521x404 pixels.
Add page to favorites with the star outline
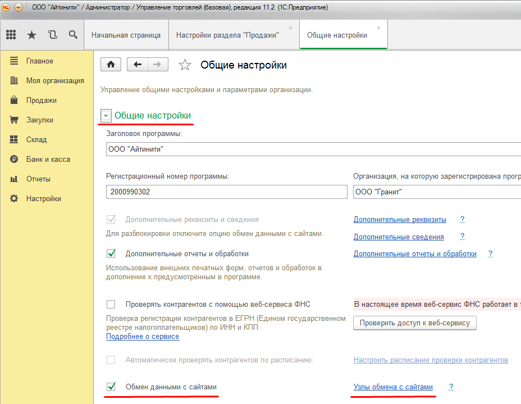tap(185, 65)
